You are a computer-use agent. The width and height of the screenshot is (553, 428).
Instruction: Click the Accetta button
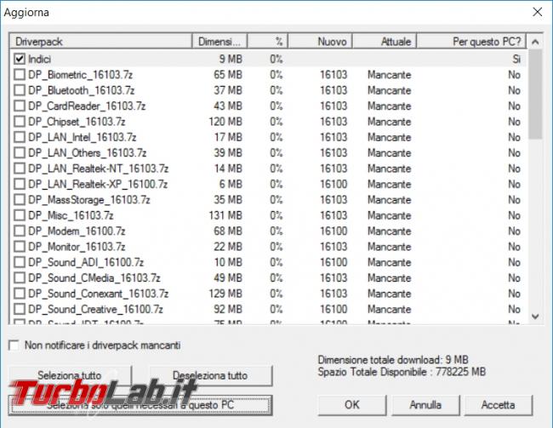pyautogui.click(x=498, y=405)
